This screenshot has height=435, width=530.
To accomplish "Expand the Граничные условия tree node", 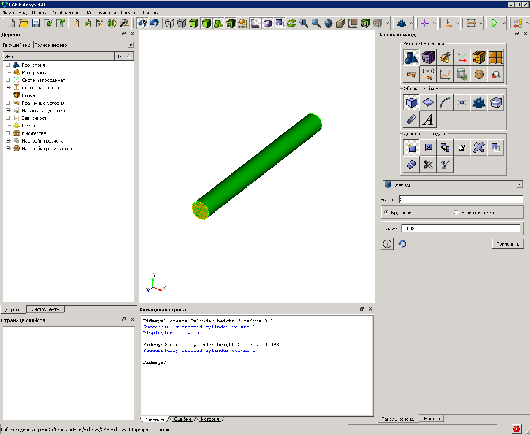I will (x=8, y=103).
